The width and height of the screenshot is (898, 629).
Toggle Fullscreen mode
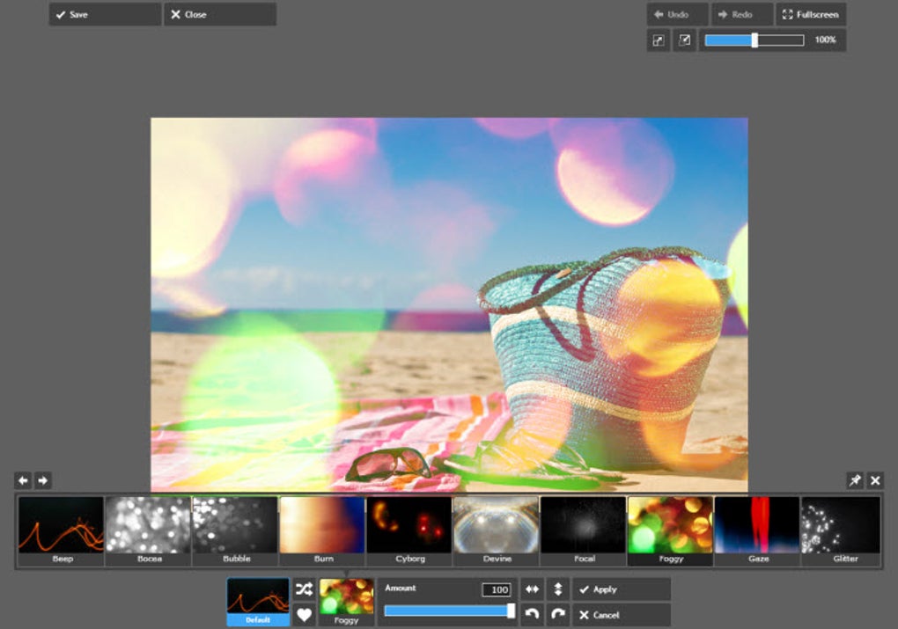tap(810, 15)
